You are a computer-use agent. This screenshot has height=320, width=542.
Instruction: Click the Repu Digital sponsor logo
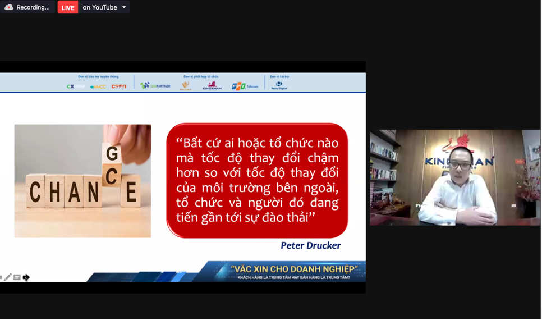279,85
